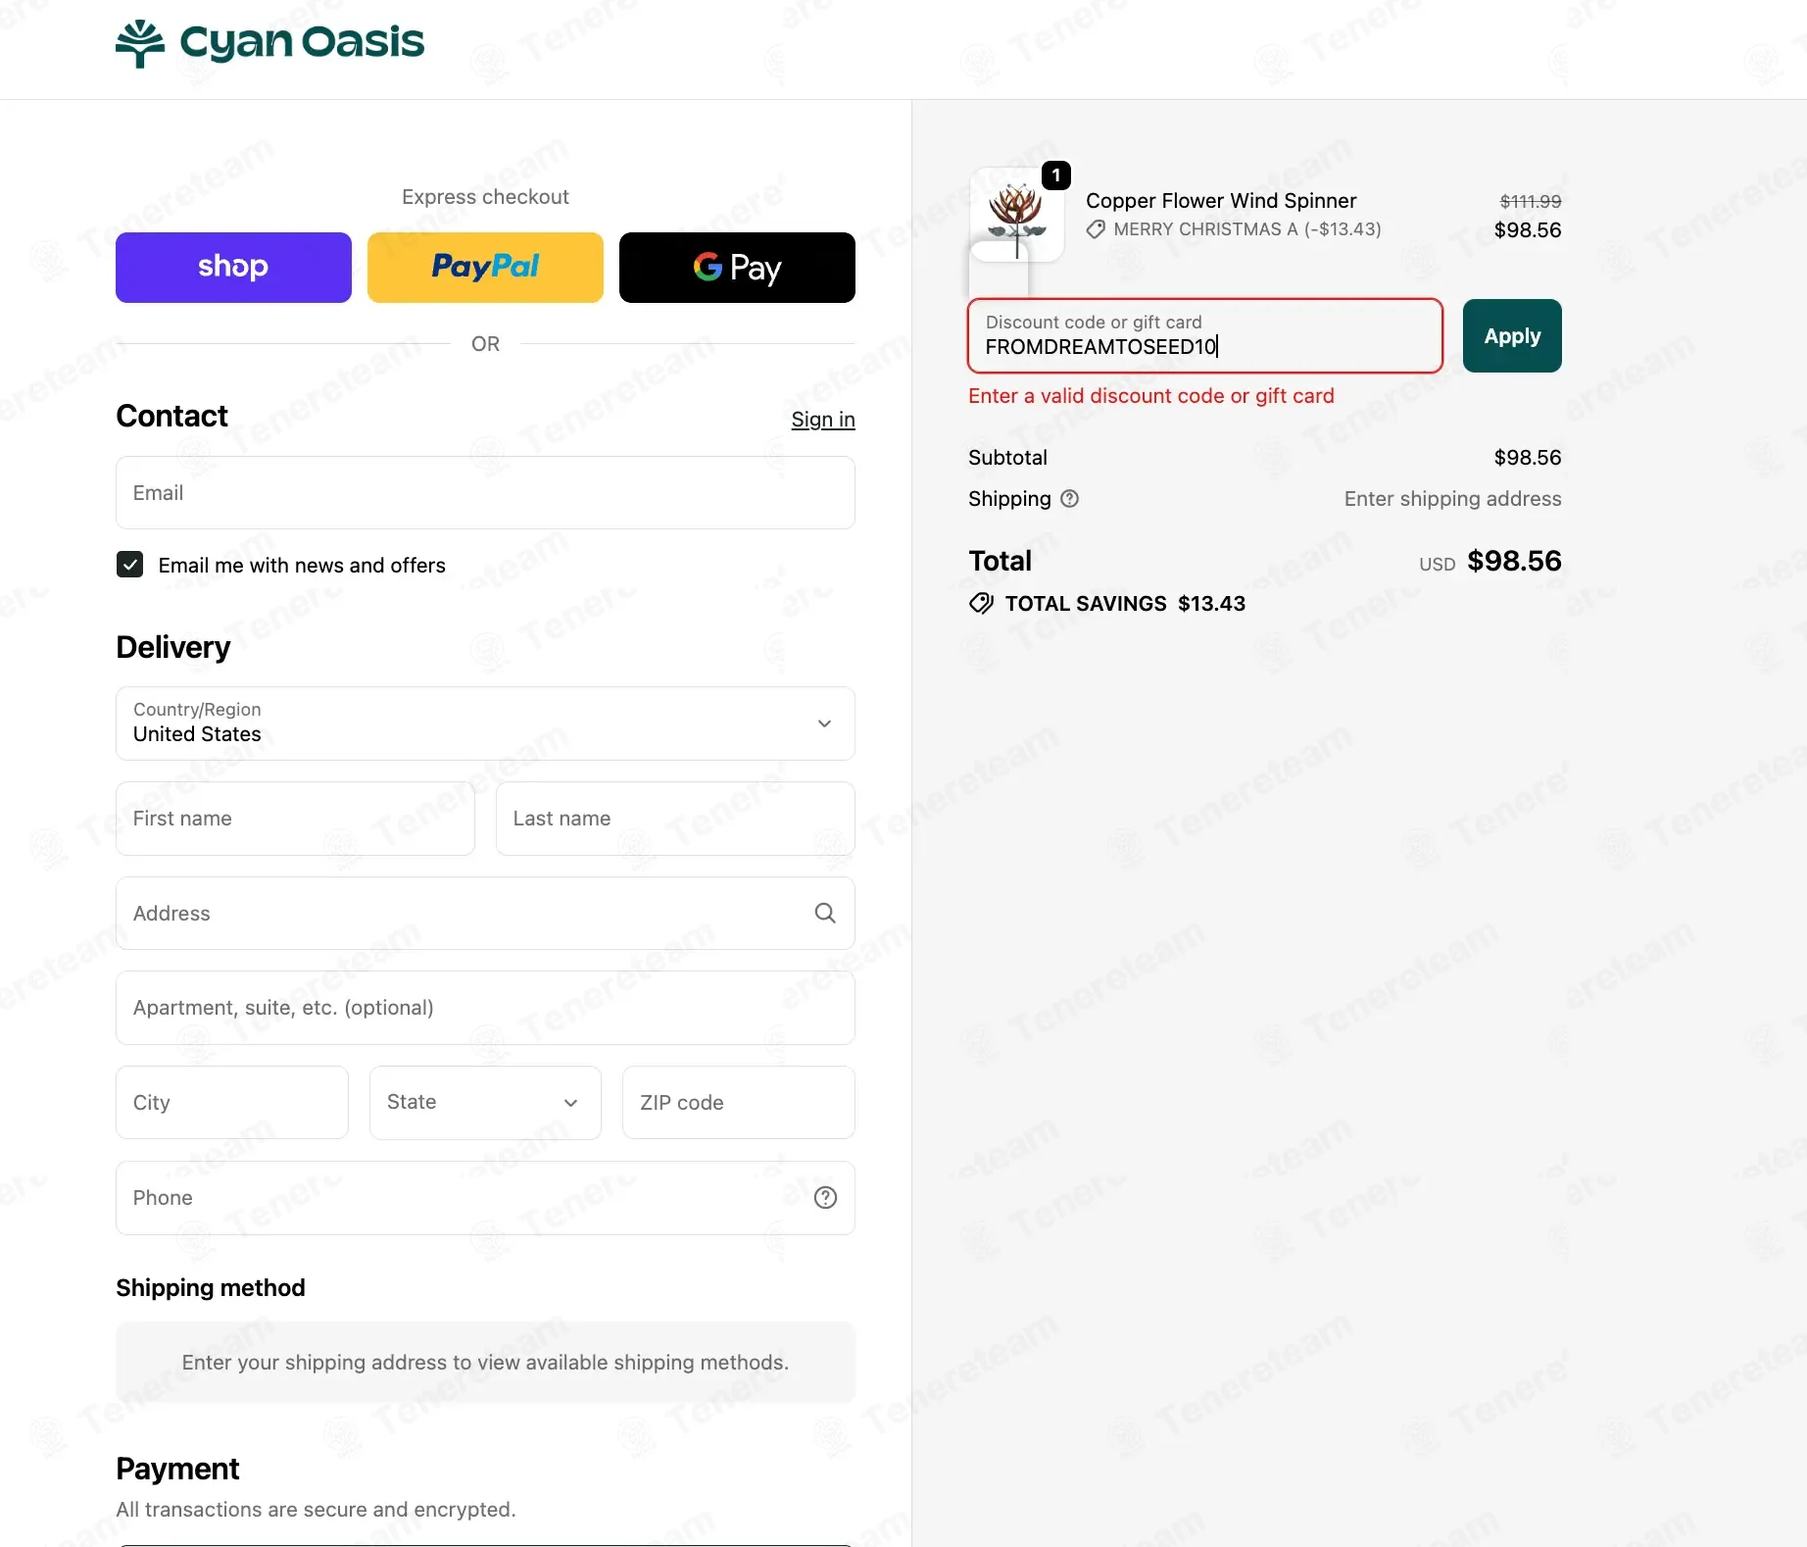Image resolution: width=1807 pixels, height=1547 pixels.
Task: Uncheck Email me with news and offers
Action: click(x=129, y=565)
